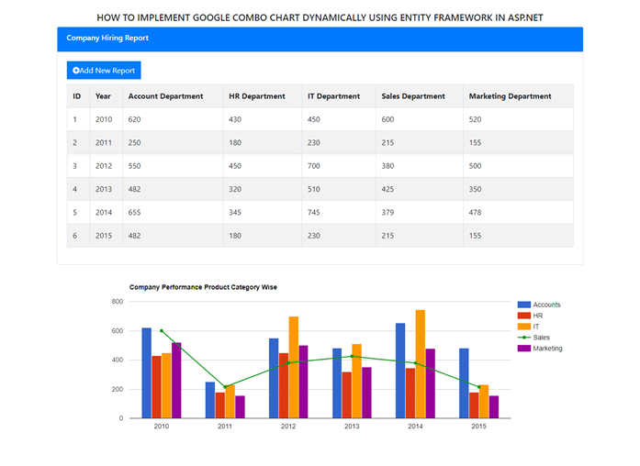
Task: Click the Marketing legend label
Action: pyautogui.click(x=547, y=349)
